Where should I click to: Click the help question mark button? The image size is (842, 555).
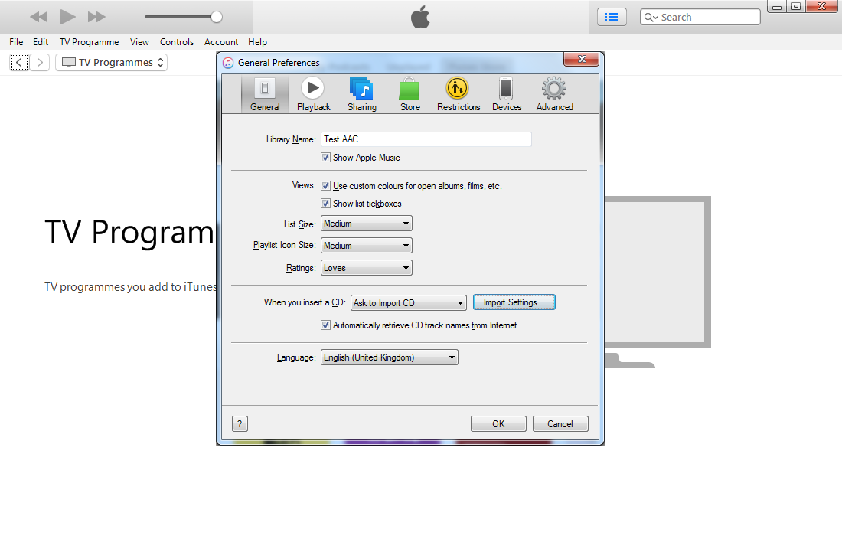coord(240,424)
